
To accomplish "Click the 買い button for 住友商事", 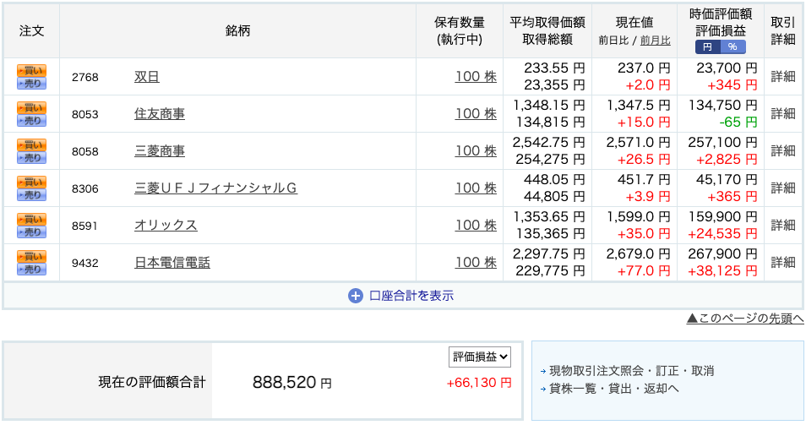I will click(x=32, y=107).
